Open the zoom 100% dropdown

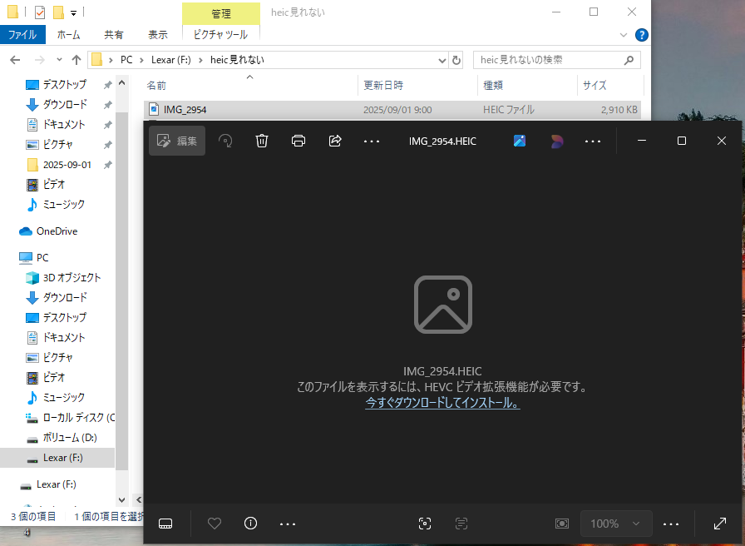coord(615,524)
